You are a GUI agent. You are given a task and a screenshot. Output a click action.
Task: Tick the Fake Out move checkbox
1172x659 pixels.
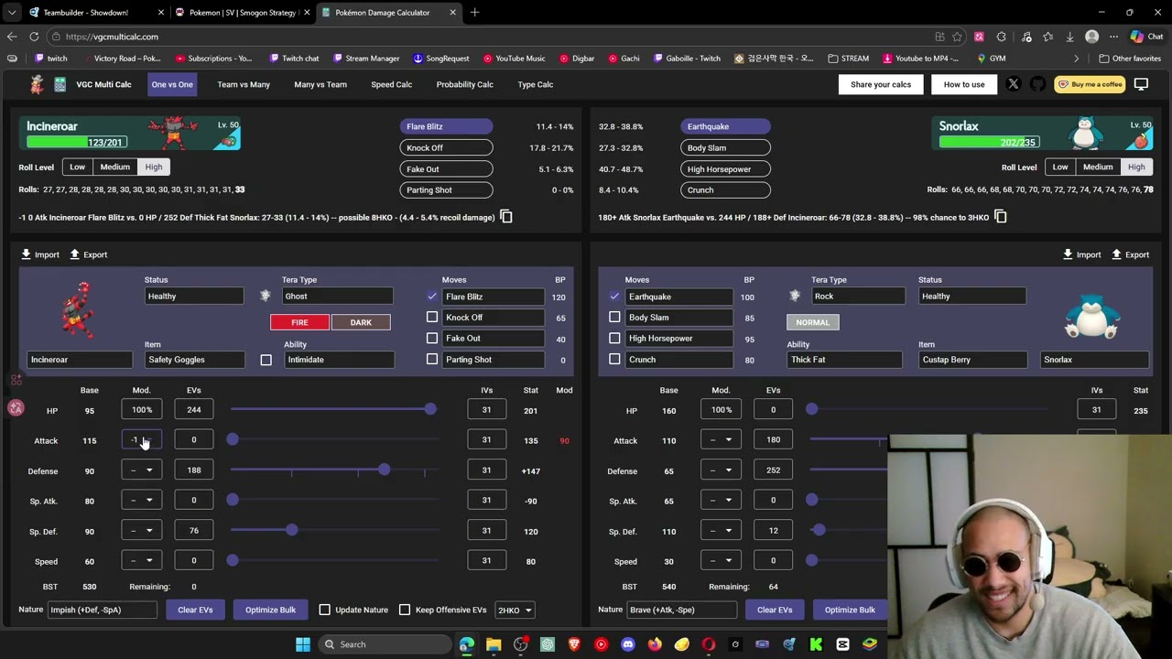pyautogui.click(x=432, y=339)
